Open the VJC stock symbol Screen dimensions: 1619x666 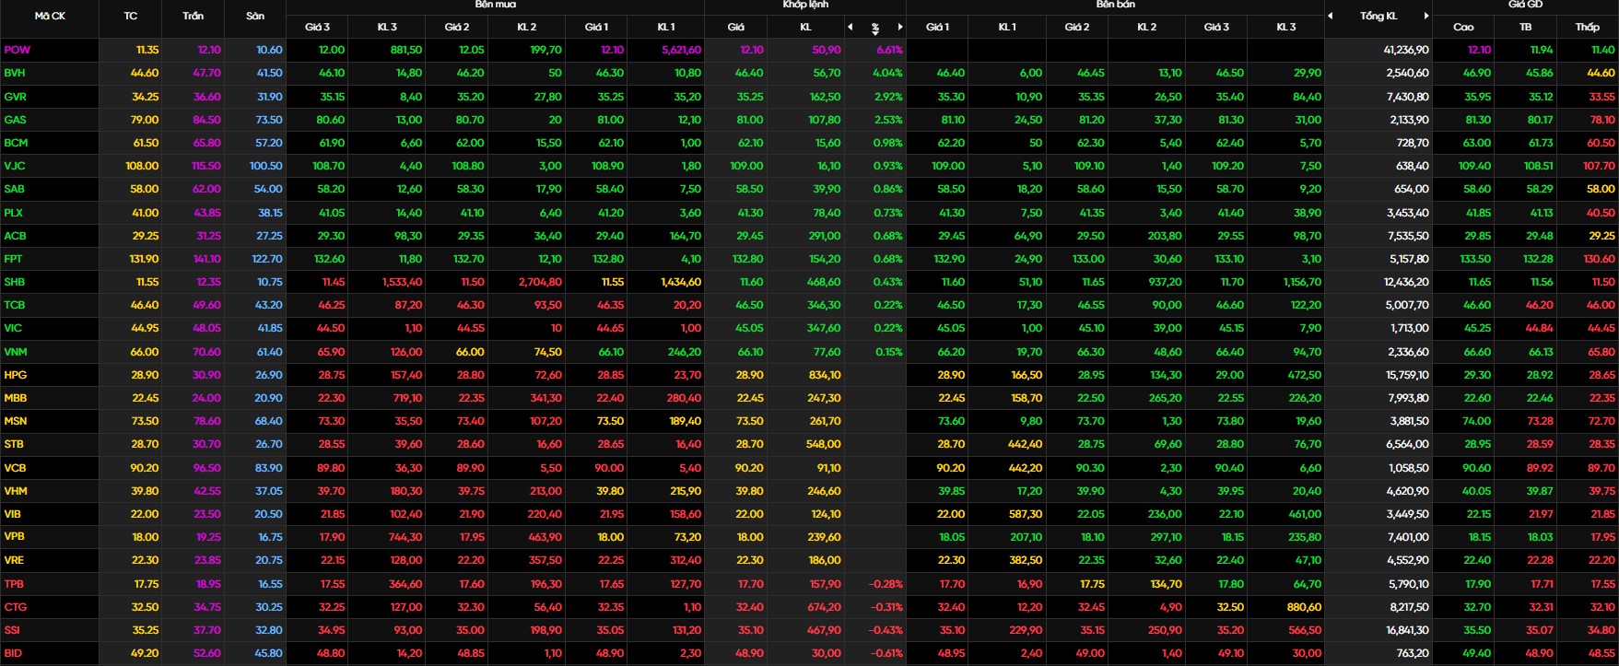point(15,166)
